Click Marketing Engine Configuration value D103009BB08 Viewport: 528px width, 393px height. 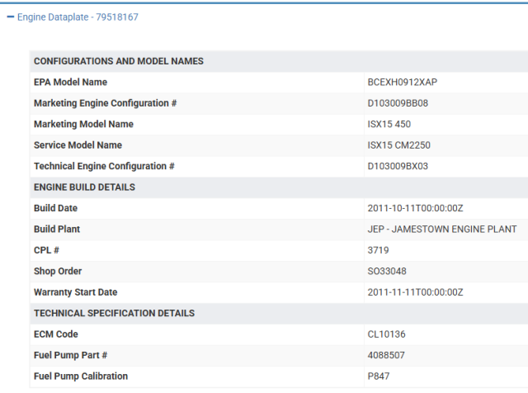click(398, 103)
